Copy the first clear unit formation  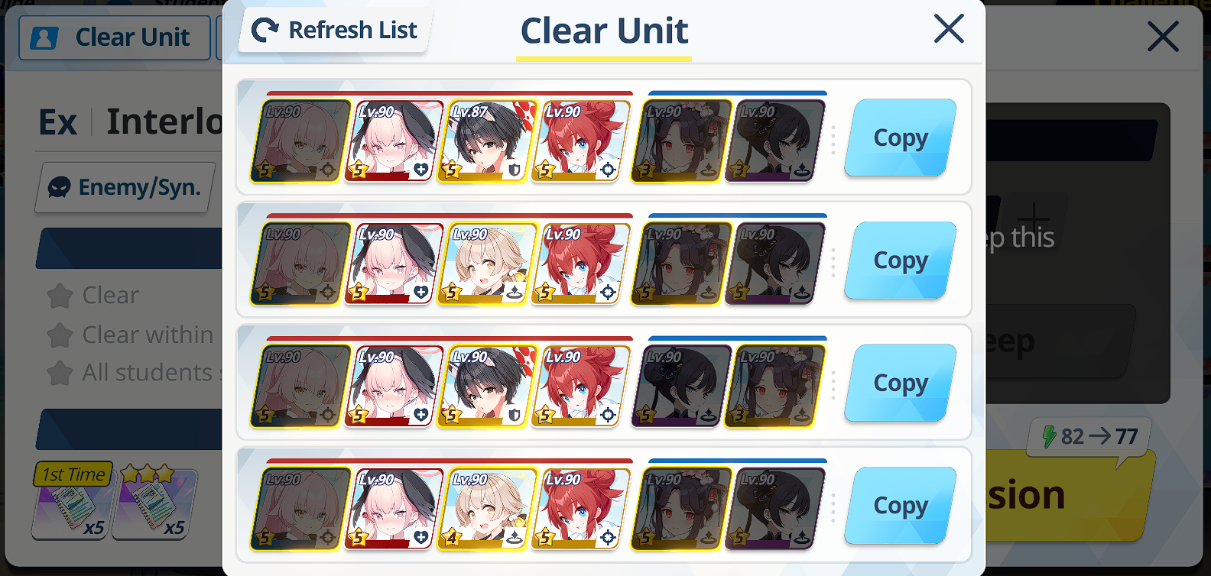901,138
